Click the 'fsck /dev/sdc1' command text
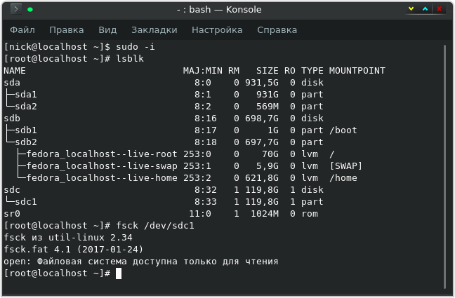Screen dimensions: 455x298 (x=155, y=226)
